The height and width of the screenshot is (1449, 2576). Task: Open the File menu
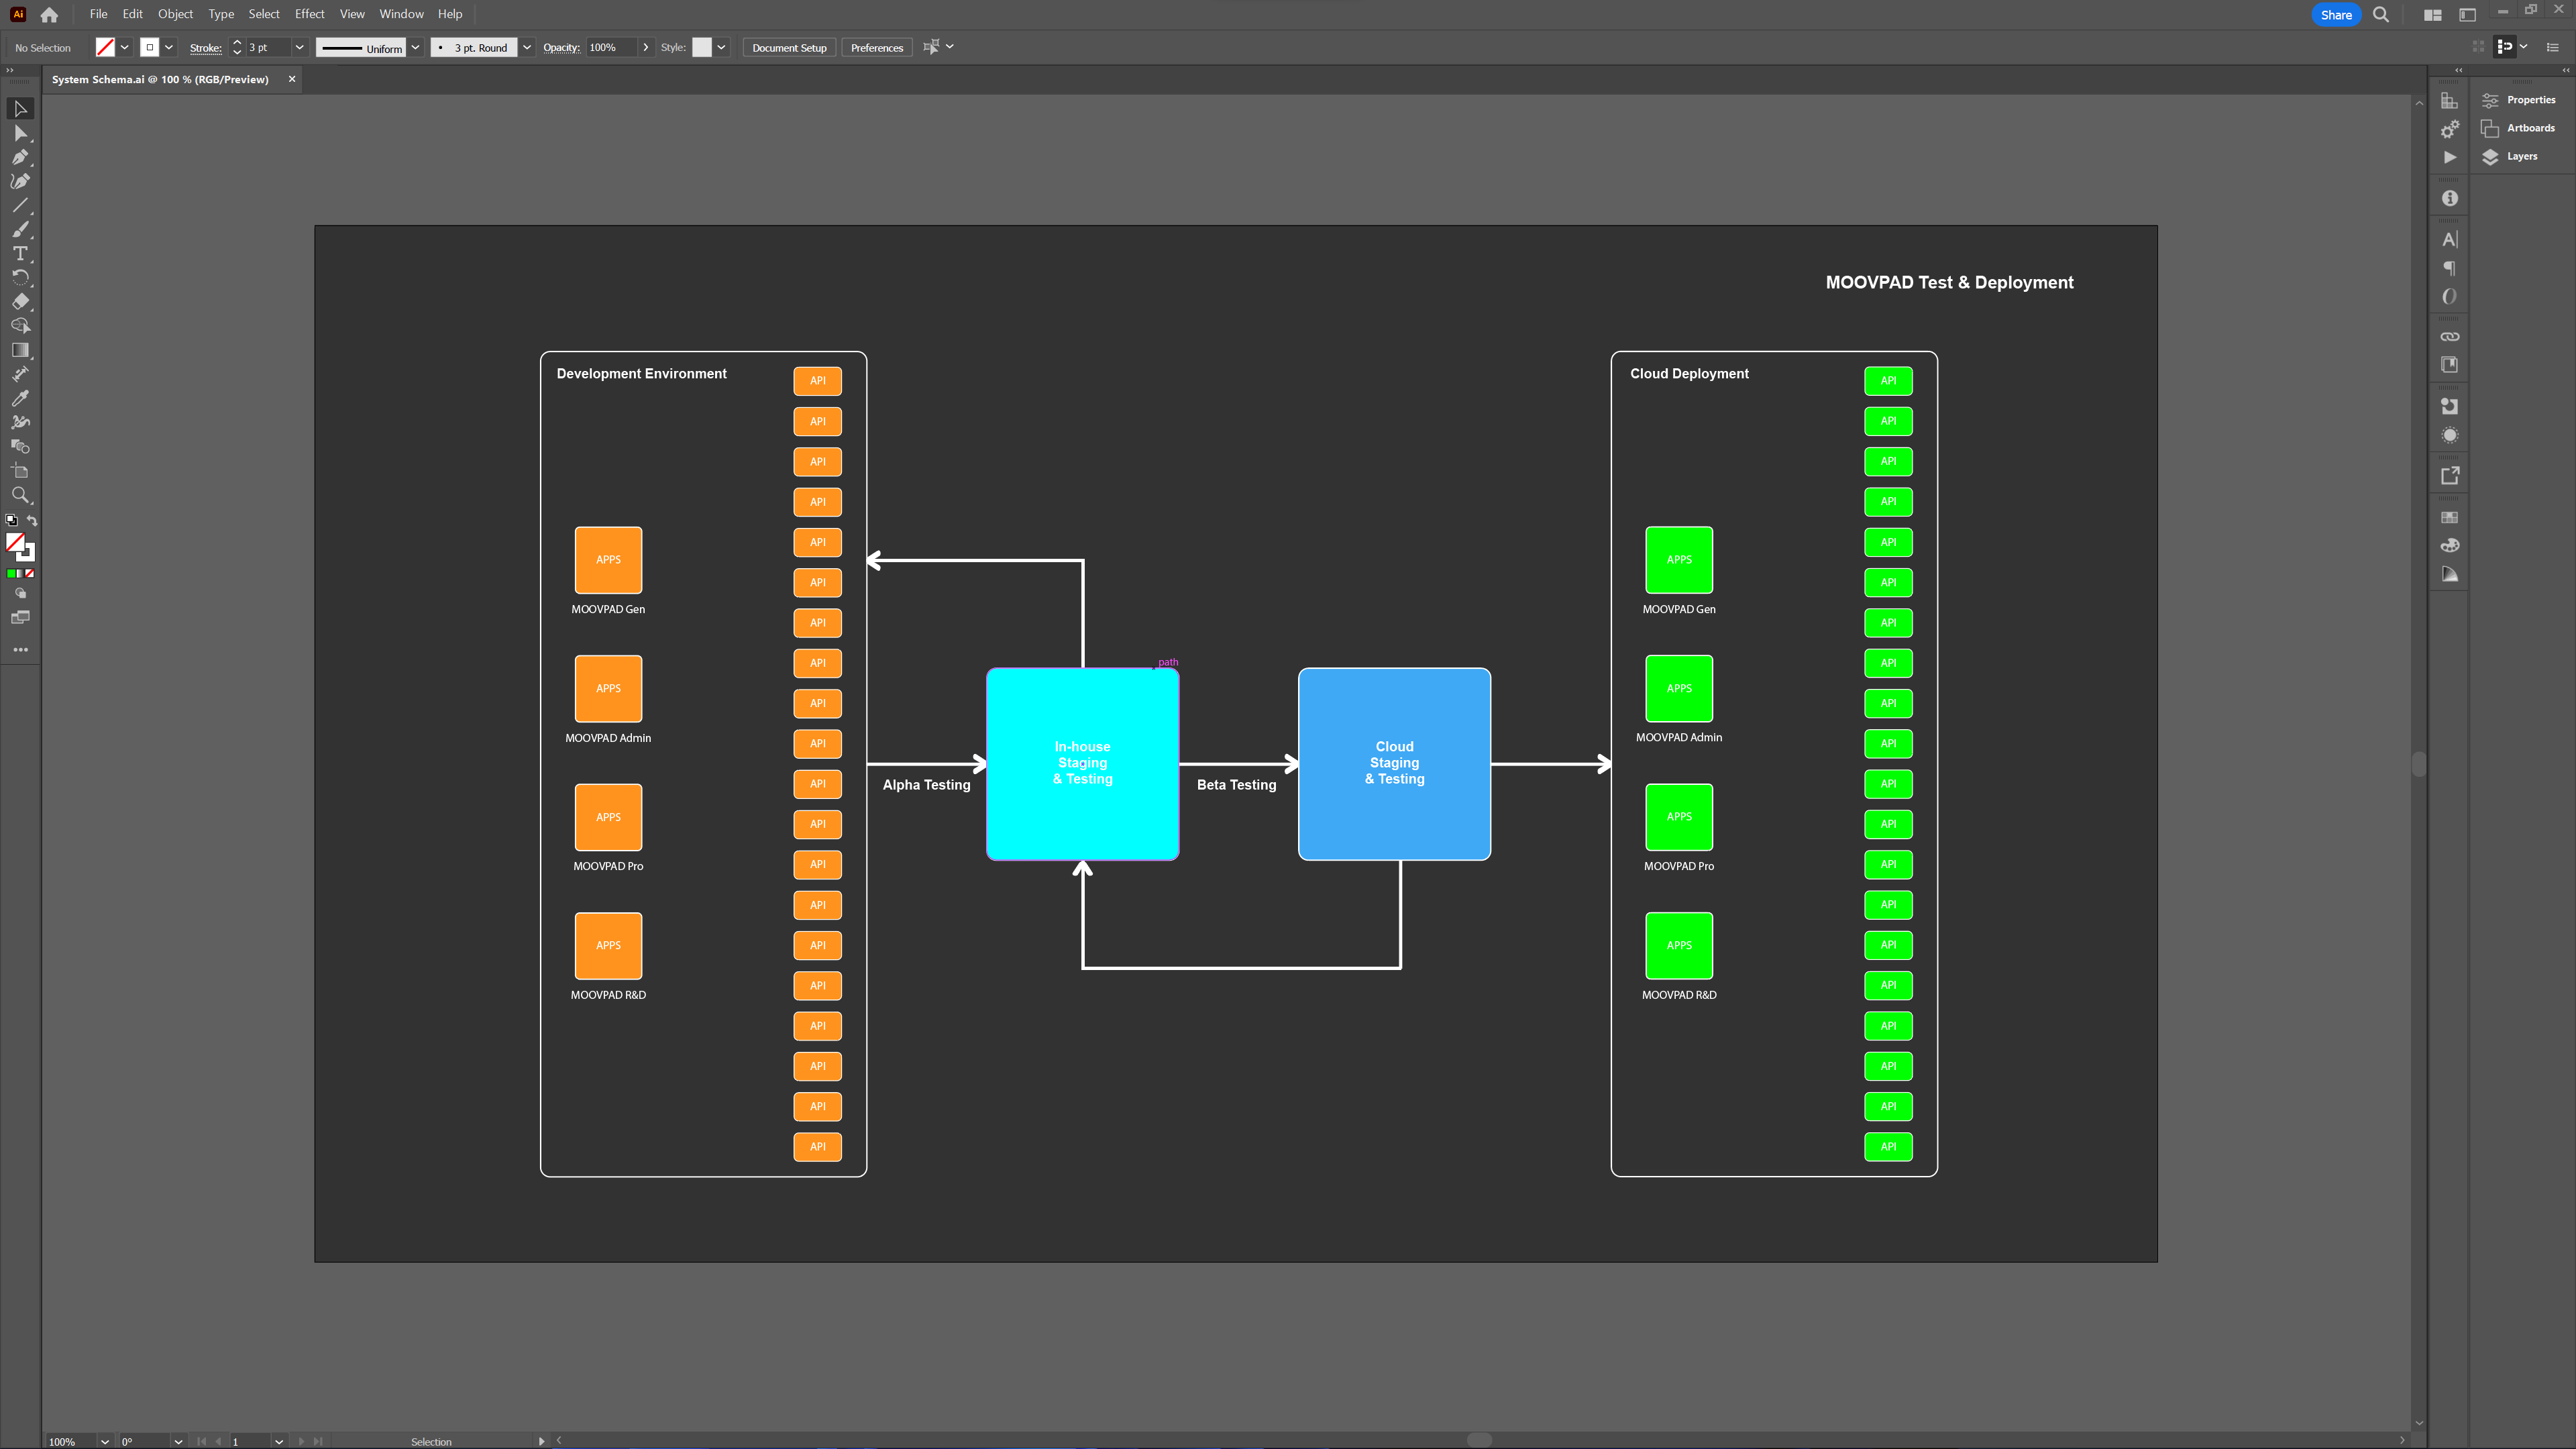[x=98, y=14]
